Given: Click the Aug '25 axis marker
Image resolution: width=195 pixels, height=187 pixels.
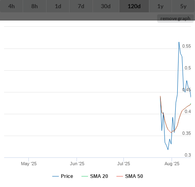Looking at the screenshot, I should click(172, 164).
